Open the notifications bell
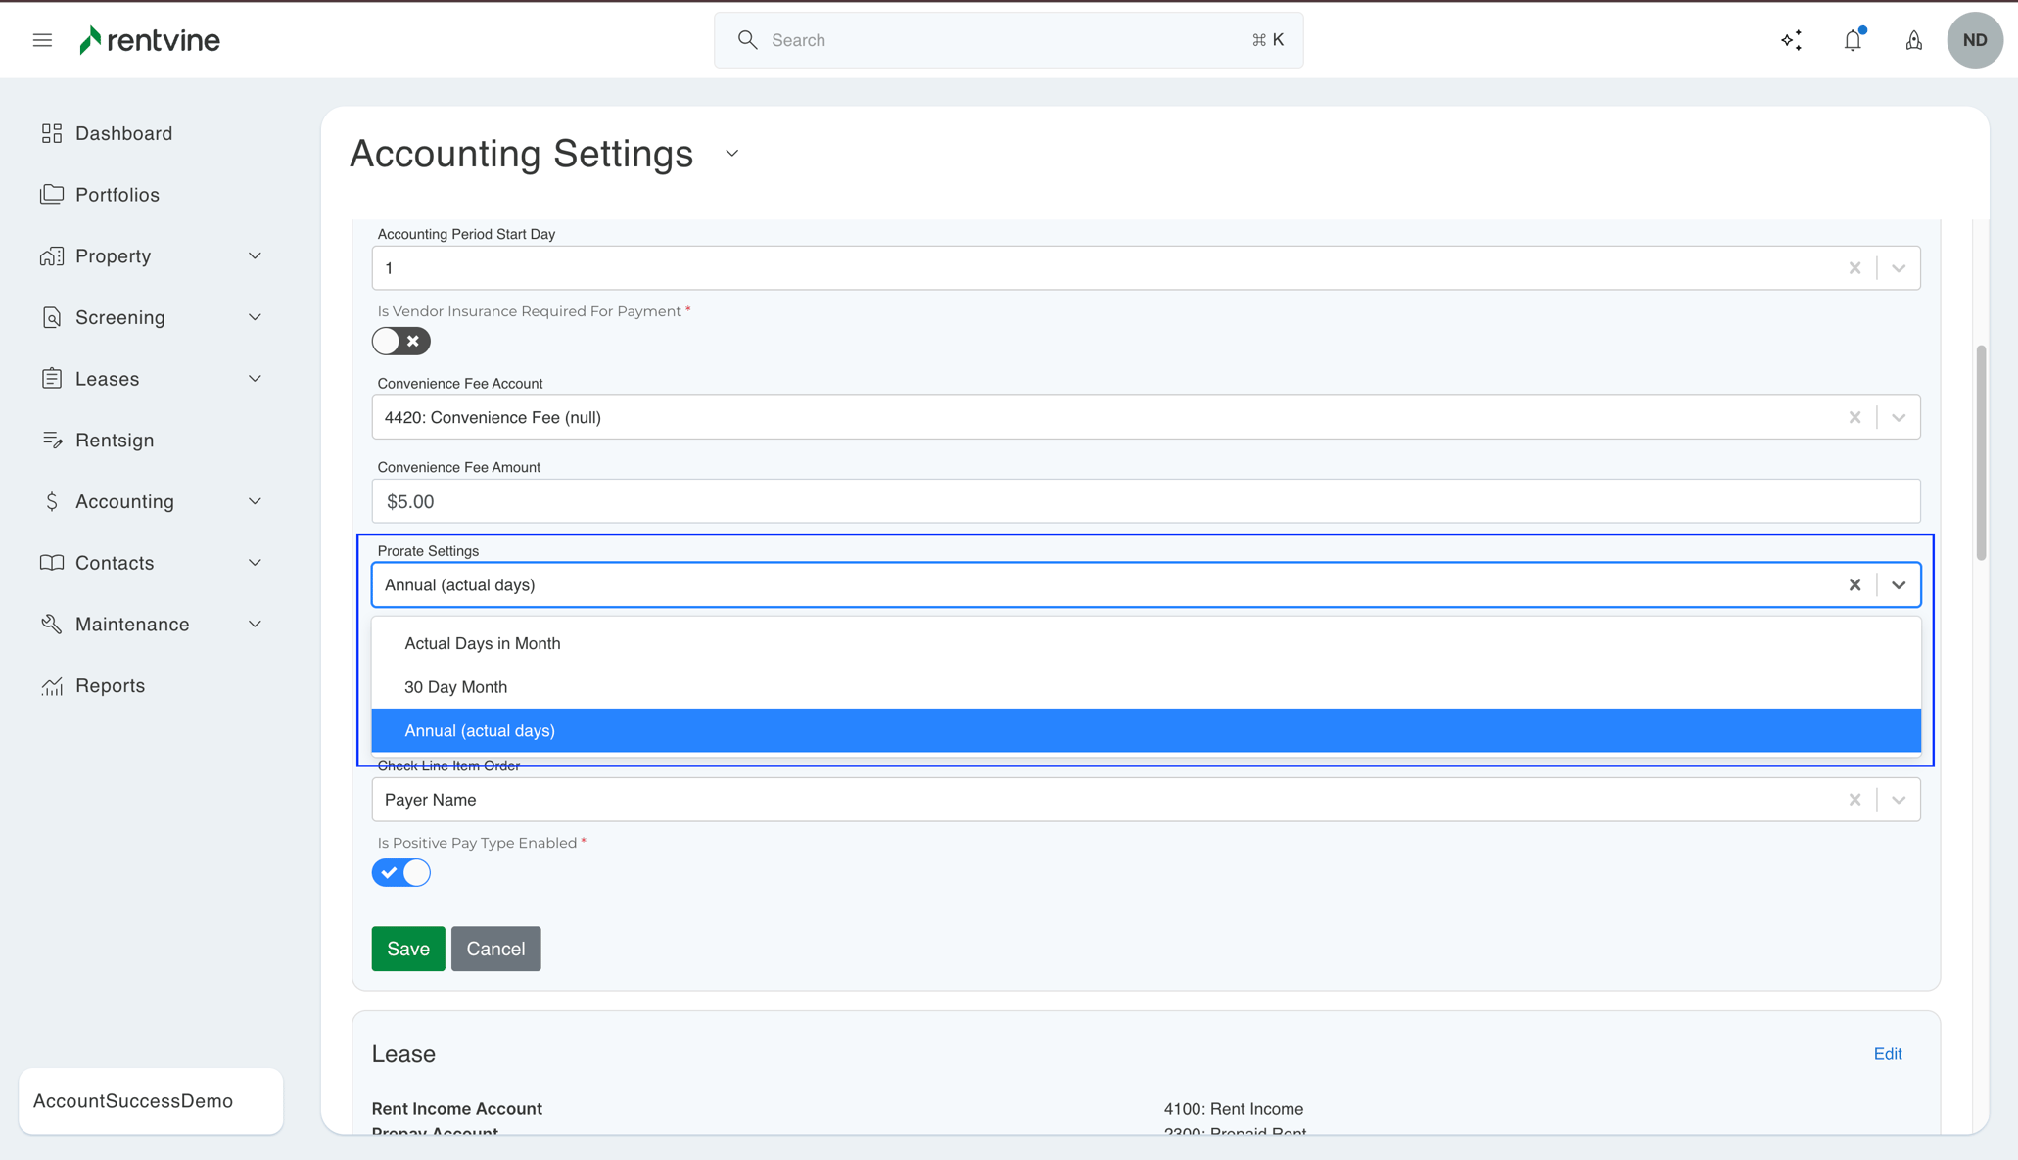The image size is (2018, 1160). point(1853,40)
